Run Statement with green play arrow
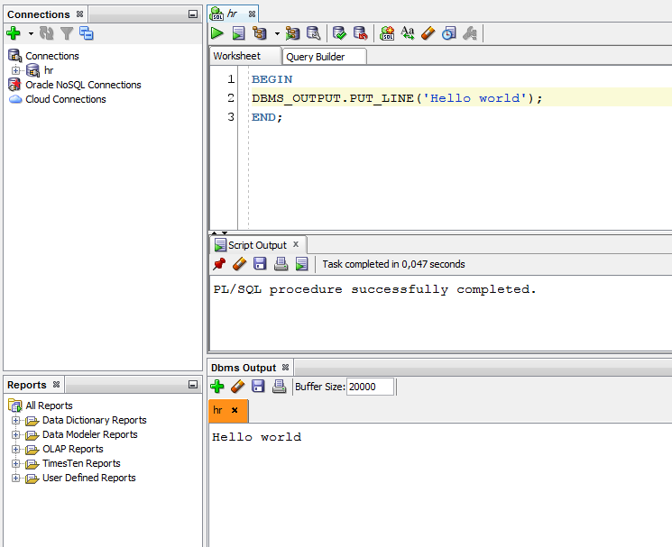672x547 pixels. tap(217, 33)
